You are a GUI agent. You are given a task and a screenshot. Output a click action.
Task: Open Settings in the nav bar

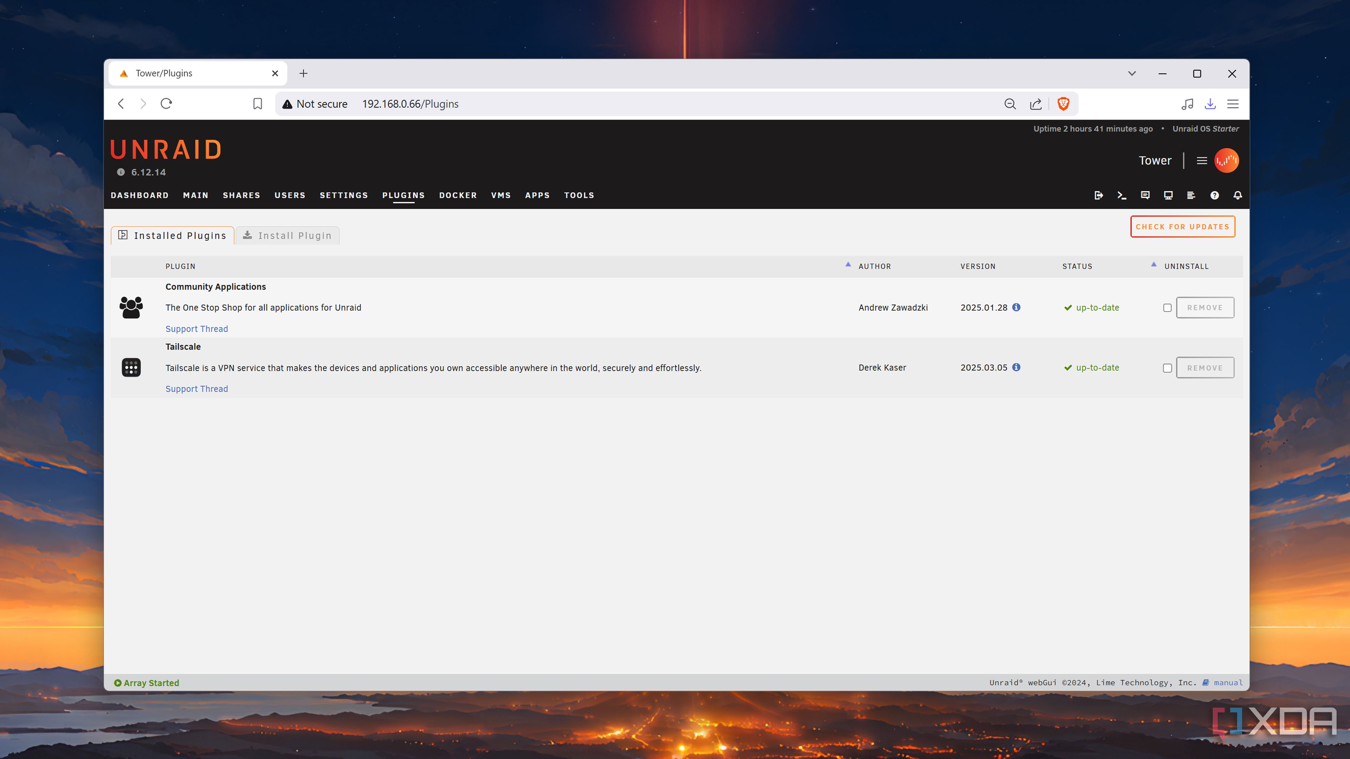[344, 195]
